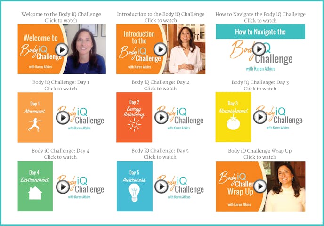Image resolution: width=324 pixels, height=226 pixels.
Task: Click the yoga pose icon on Day 1 tile
Action: click(35, 125)
